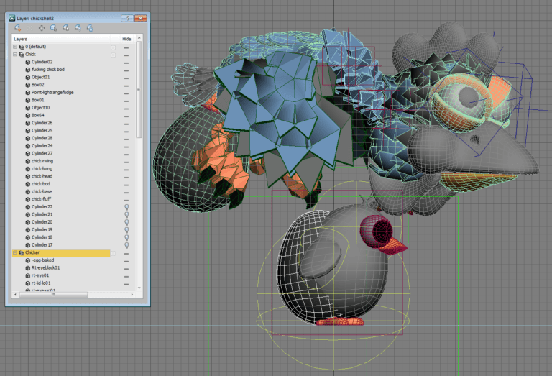Select the -egg-baked object entry
This screenshot has width=552, height=376.
point(42,260)
